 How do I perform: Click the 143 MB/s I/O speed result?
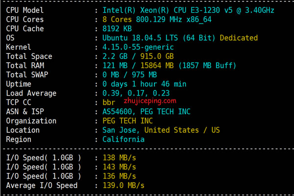(119, 167)
